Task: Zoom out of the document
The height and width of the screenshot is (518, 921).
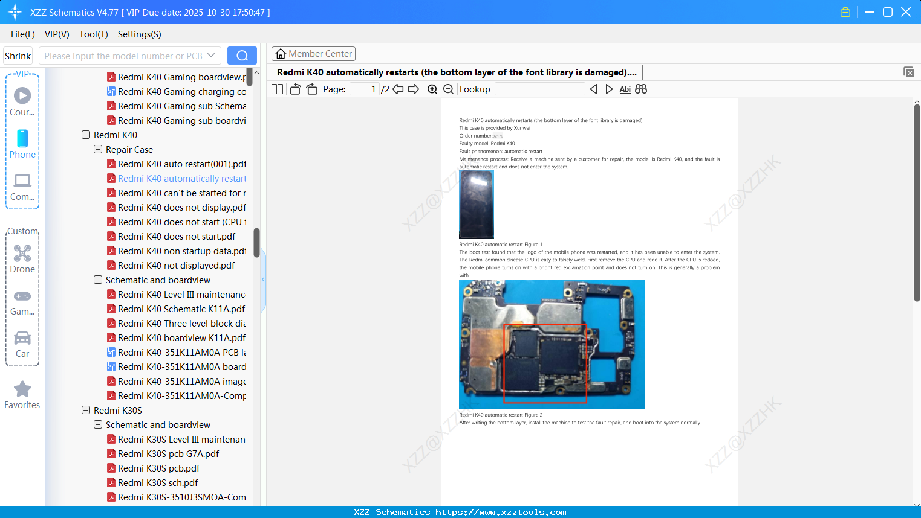Action: click(x=448, y=89)
